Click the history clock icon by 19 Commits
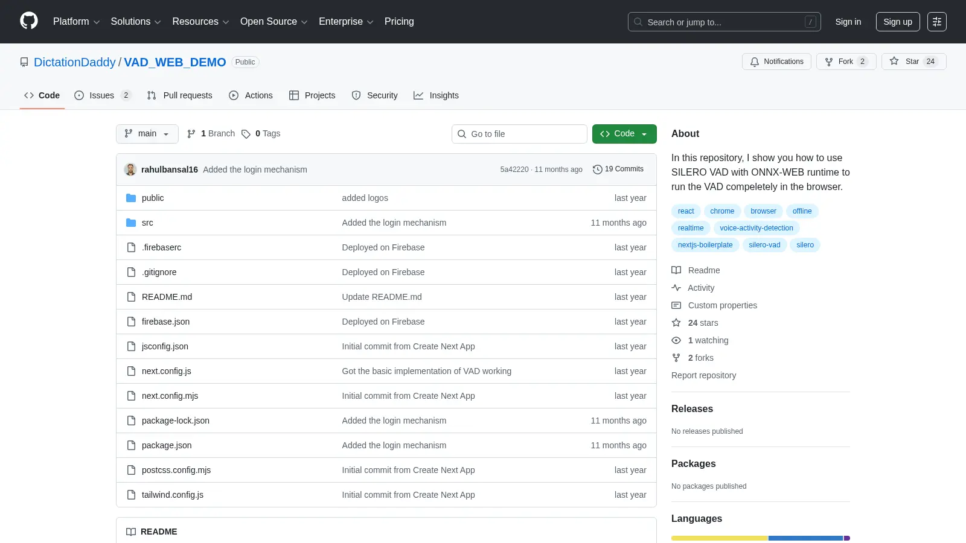This screenshot has height=543, width=966. [x=598, y=170]
